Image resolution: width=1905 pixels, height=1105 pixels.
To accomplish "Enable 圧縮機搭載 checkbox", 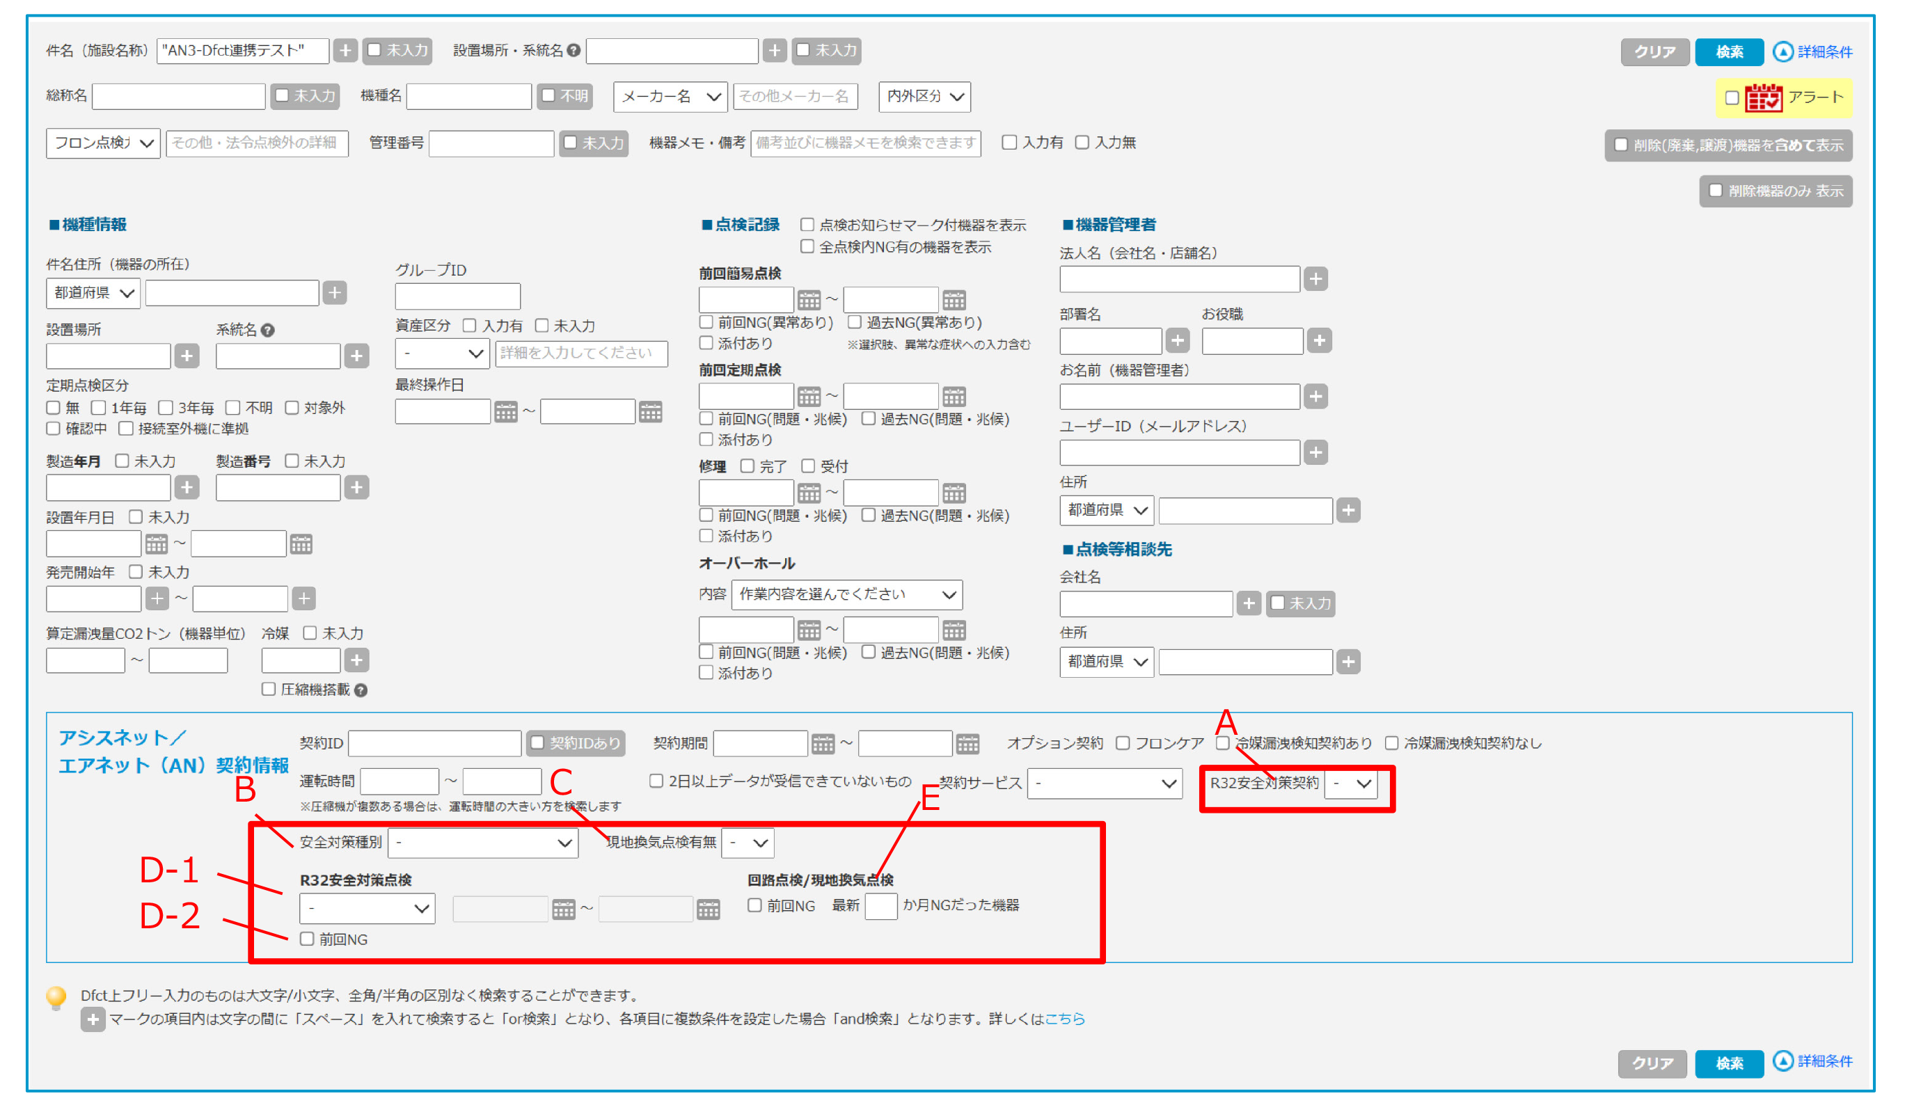I will coord(269,690).
